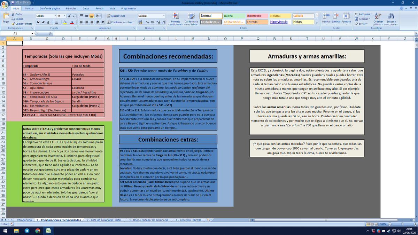Viewport: 418px width, 235px height.
Task: Open the Datos ribbon tab
Action: tap(86, 8)
